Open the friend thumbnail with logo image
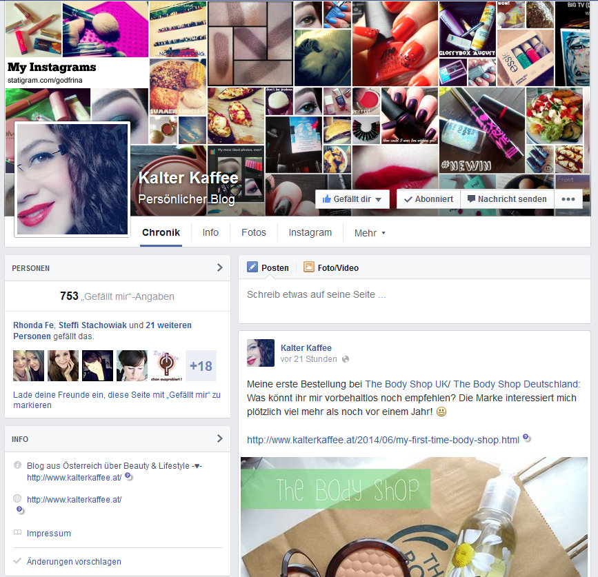The height and width of the screenshot is (577, 598). (x=166, y=366)
